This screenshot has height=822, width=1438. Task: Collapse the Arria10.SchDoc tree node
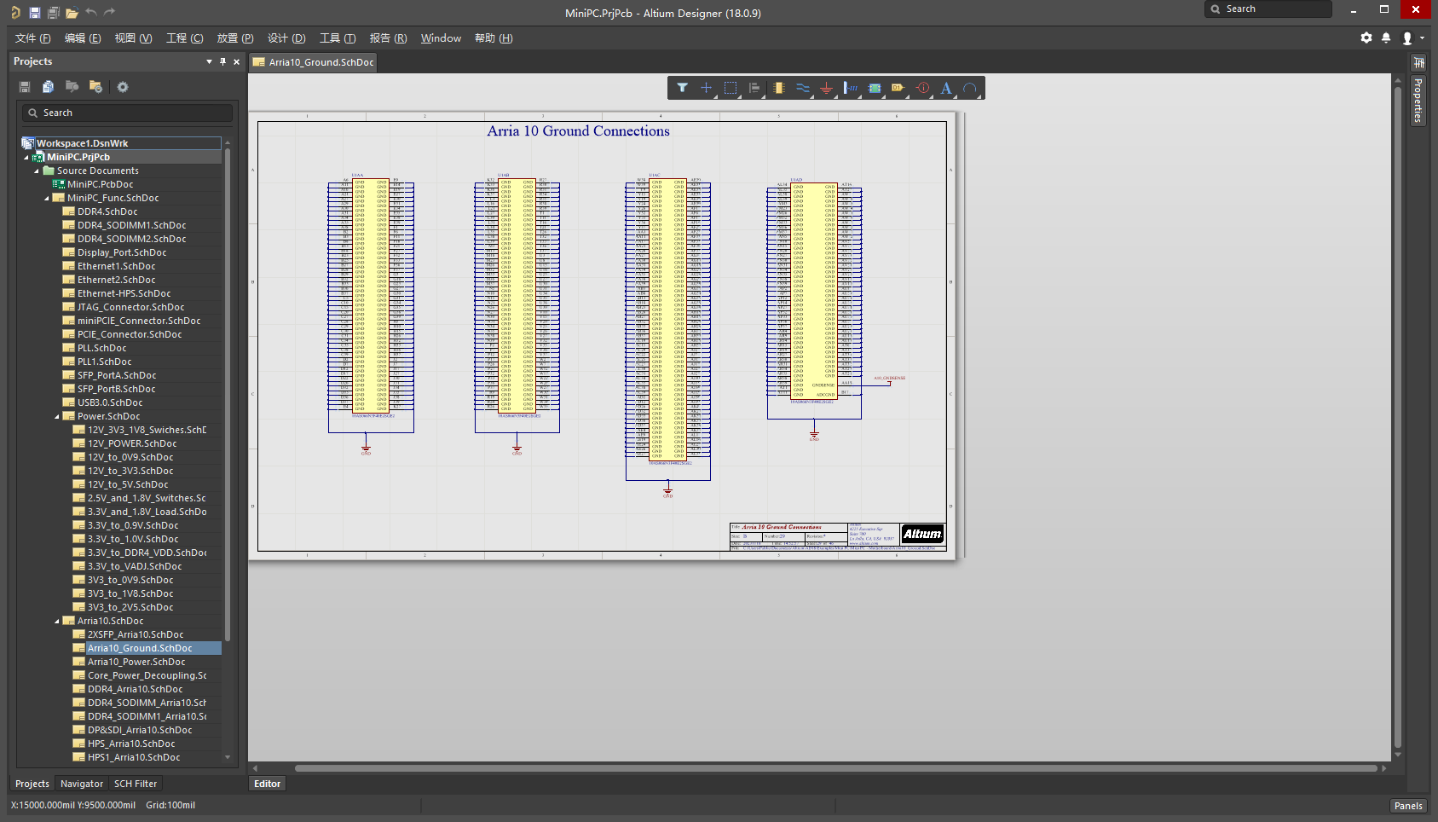point(57,622)
